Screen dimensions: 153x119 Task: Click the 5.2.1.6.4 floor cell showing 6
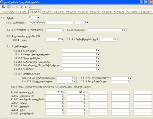pos(54,103)
